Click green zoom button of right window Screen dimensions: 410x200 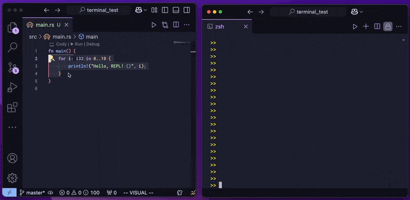[220, 12]
